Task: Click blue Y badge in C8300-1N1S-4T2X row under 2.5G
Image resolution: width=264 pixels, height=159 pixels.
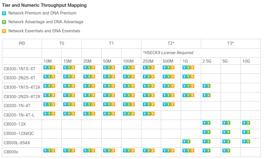Action: point(205,86)
